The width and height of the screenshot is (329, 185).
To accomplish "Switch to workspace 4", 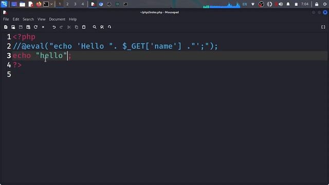I will pos(83,4).
